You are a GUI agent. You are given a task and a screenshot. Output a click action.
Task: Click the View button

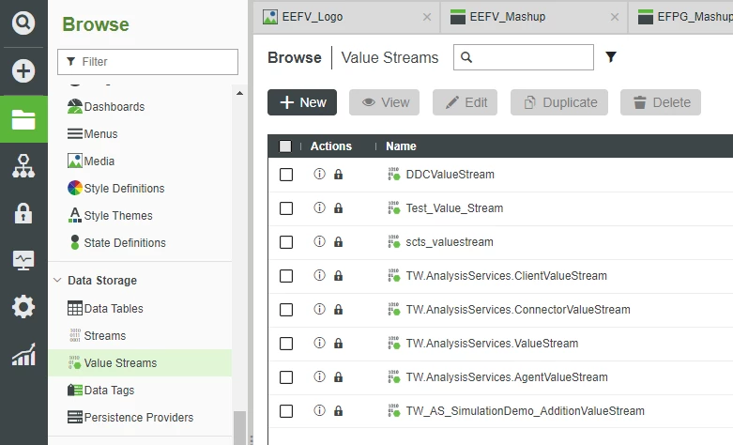click(384, 102)
